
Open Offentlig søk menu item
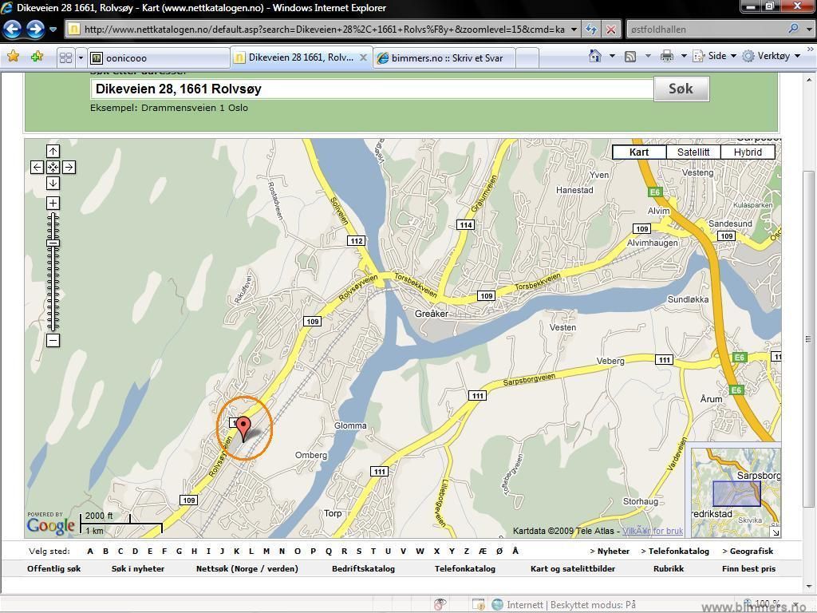pos(53,568)
